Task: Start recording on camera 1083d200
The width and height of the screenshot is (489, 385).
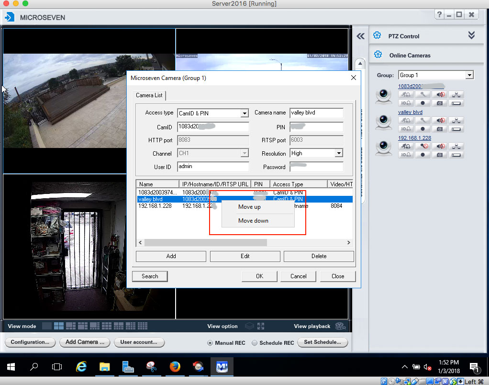Action: tap(422, 103)
